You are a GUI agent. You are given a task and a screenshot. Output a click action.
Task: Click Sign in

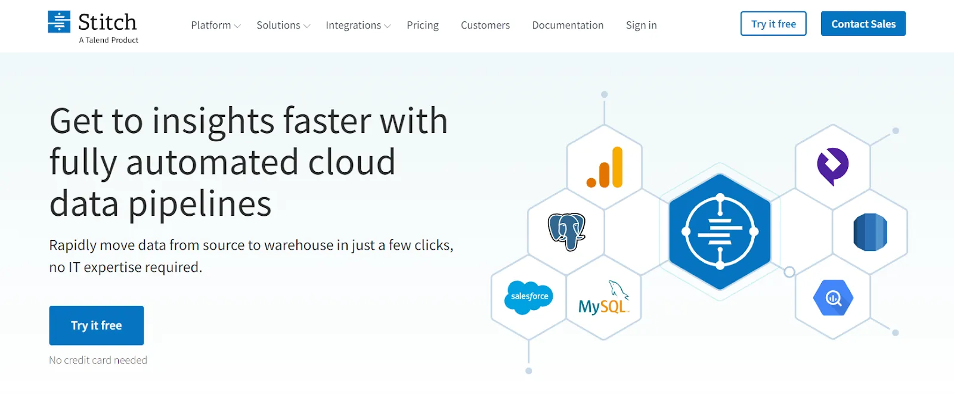(x=641, y=25)
